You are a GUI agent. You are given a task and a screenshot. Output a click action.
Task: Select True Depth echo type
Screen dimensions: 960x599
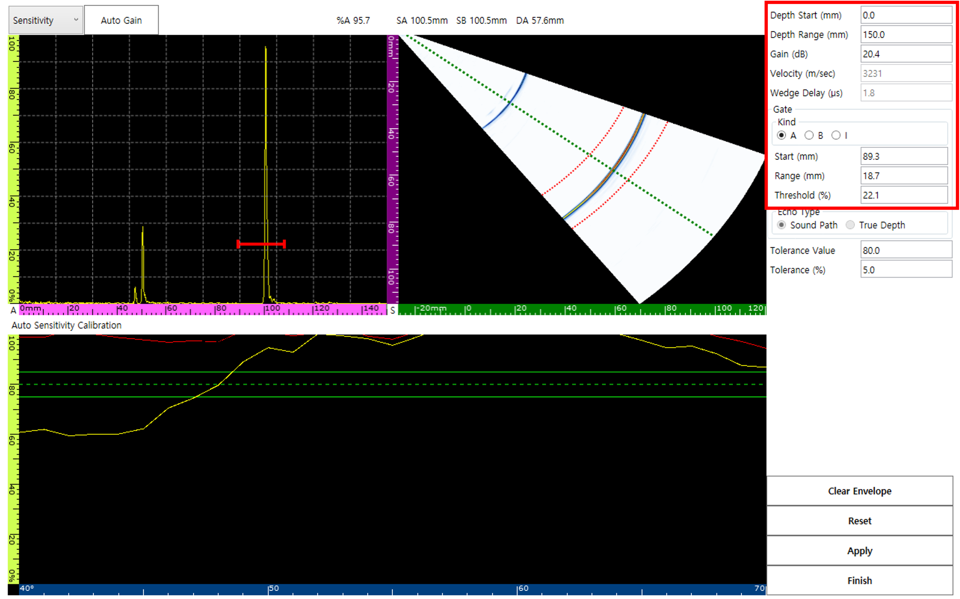850,225
